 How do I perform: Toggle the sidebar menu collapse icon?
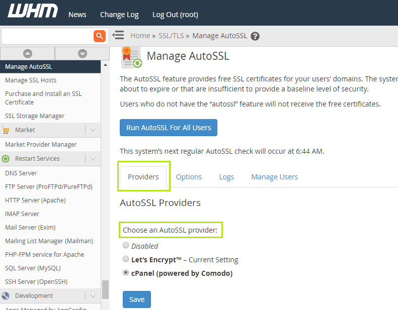(x=118, y=35)
